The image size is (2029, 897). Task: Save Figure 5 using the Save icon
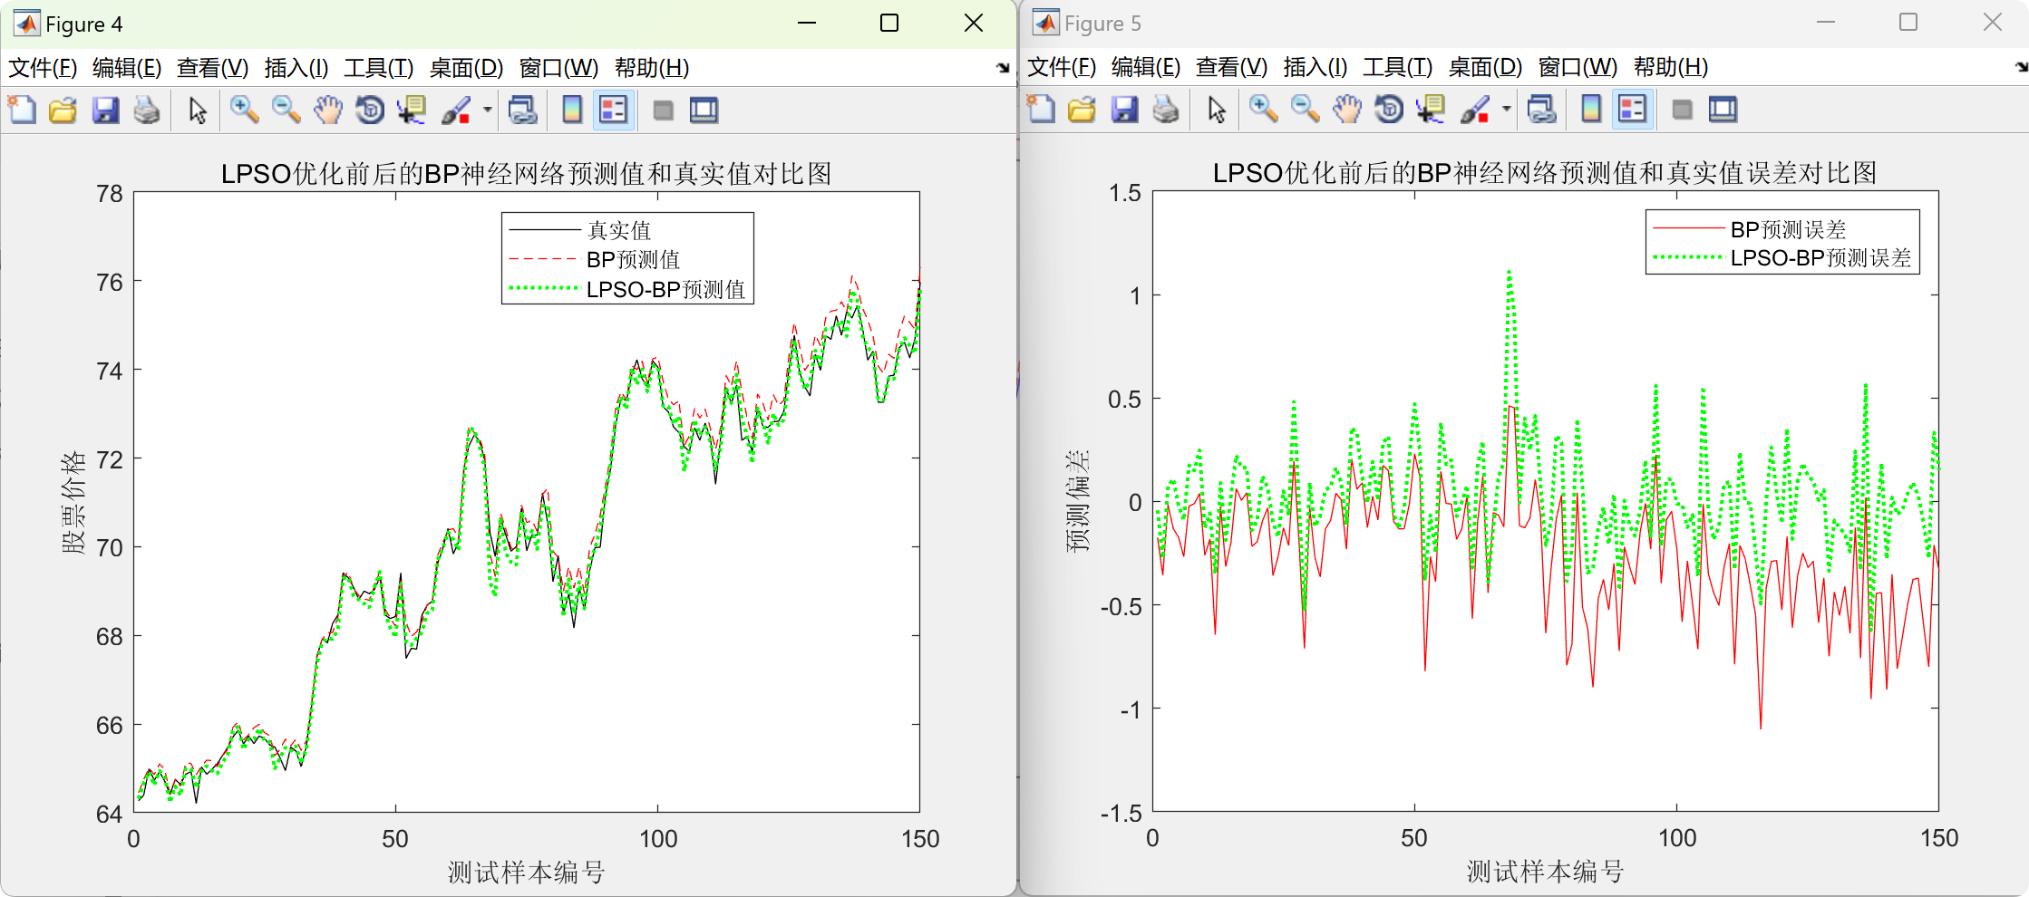[1124, 110]
